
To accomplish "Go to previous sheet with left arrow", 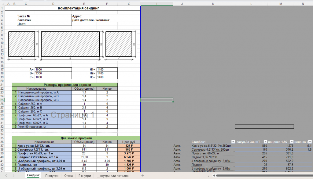I will click(6, 176).
